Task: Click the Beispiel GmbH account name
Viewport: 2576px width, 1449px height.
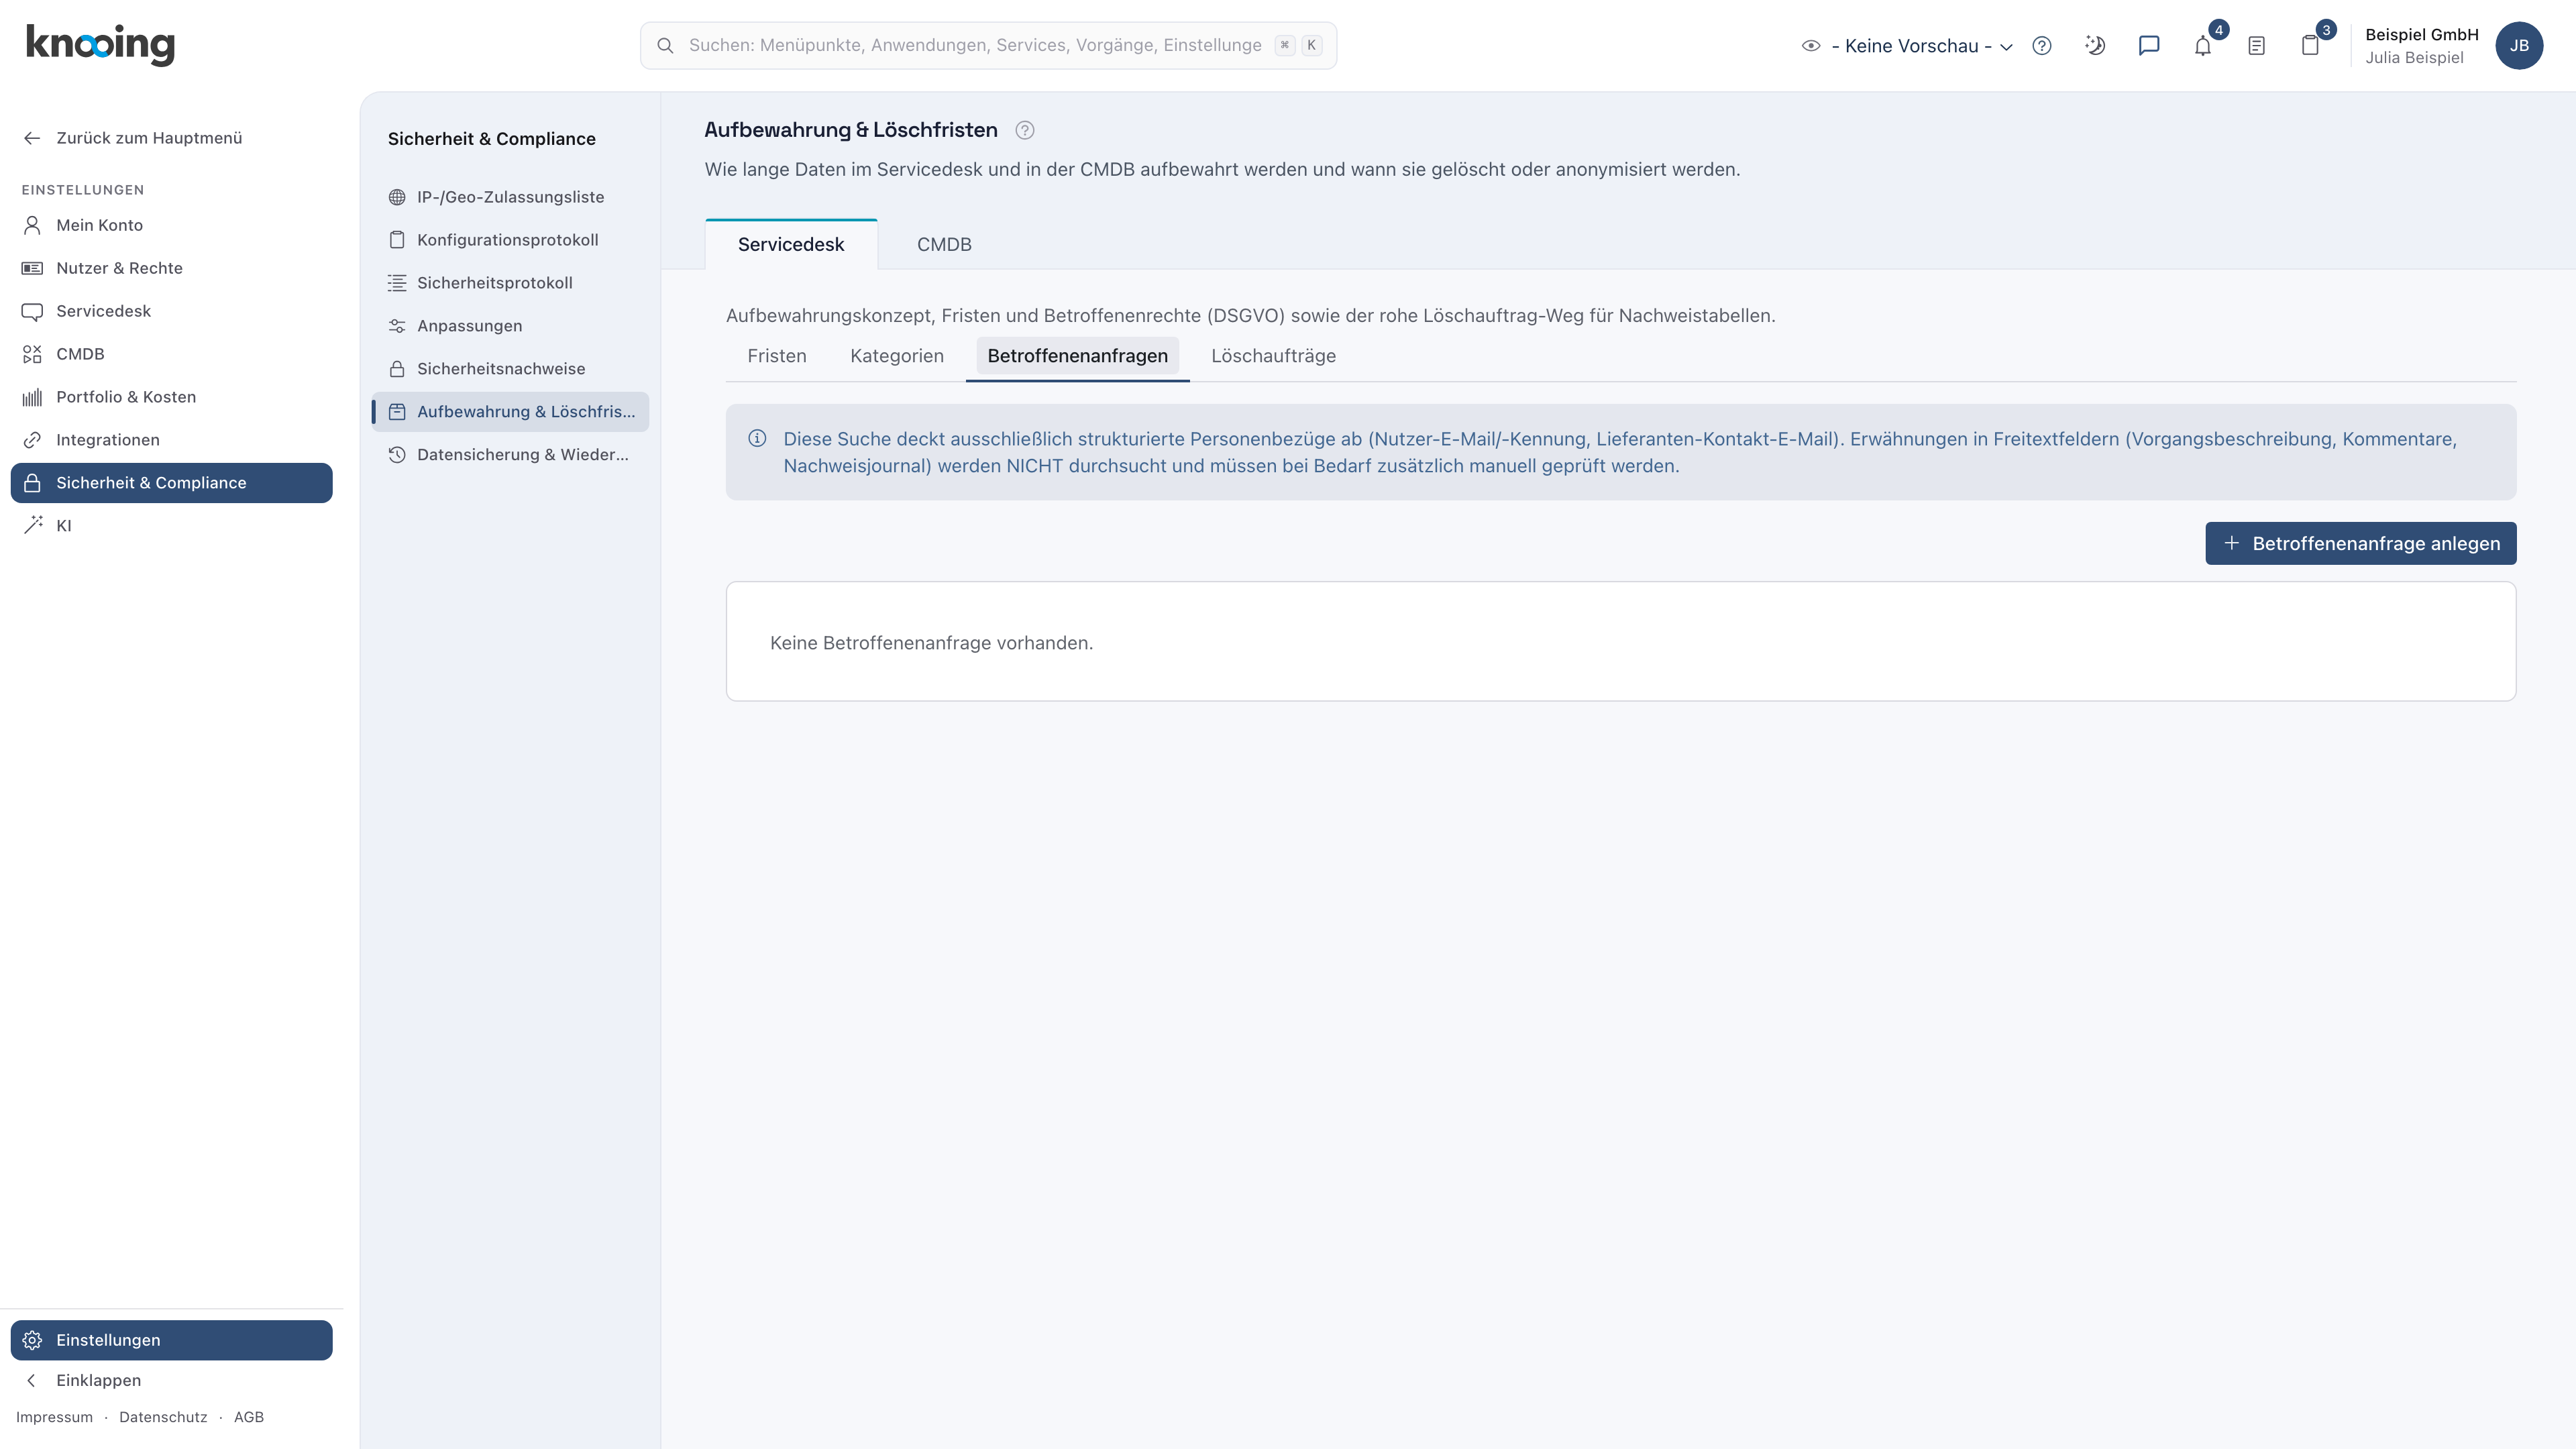Action: pyautogui.click(x=2422, y=35)
